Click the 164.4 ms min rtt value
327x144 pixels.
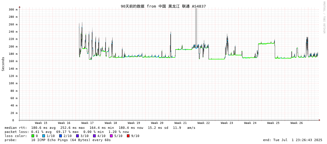(102, 128)
